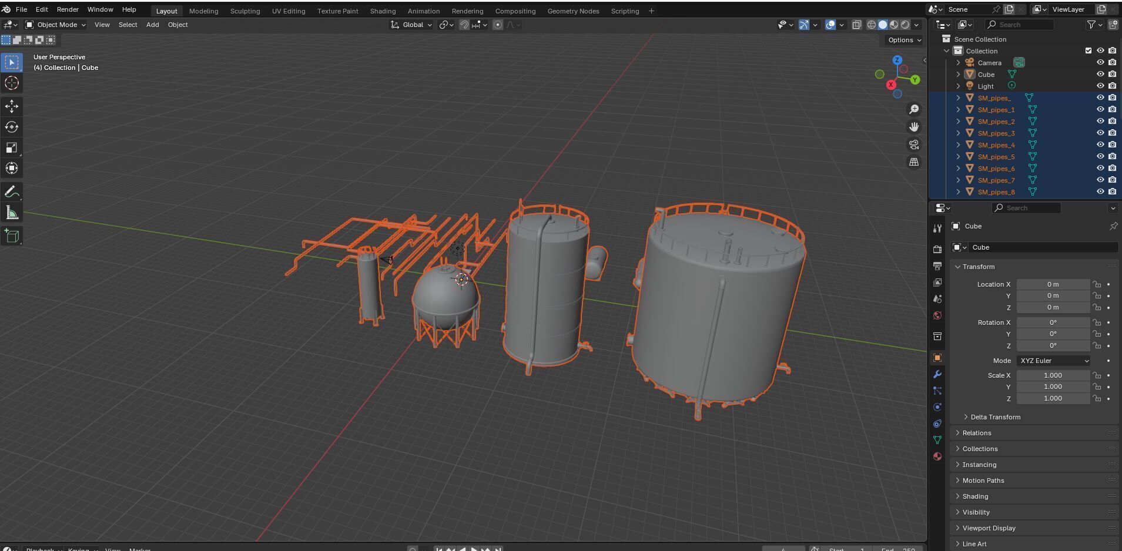
Task: Open the viewport Select menu
Action: coord(128,25)
